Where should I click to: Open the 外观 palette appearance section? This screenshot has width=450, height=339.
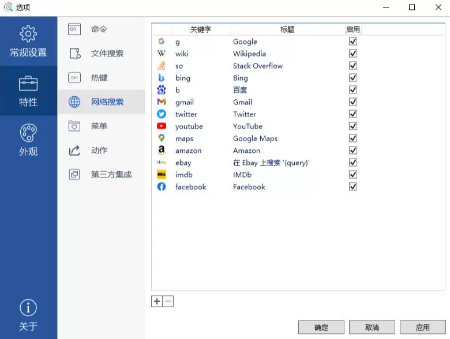[28, 140]
